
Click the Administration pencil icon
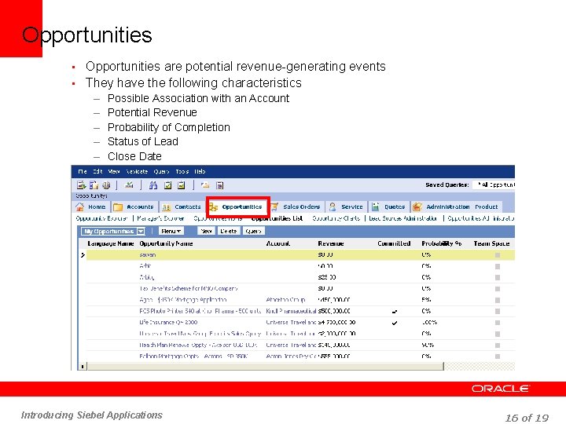pyautogui.click(x=417, y=207)
